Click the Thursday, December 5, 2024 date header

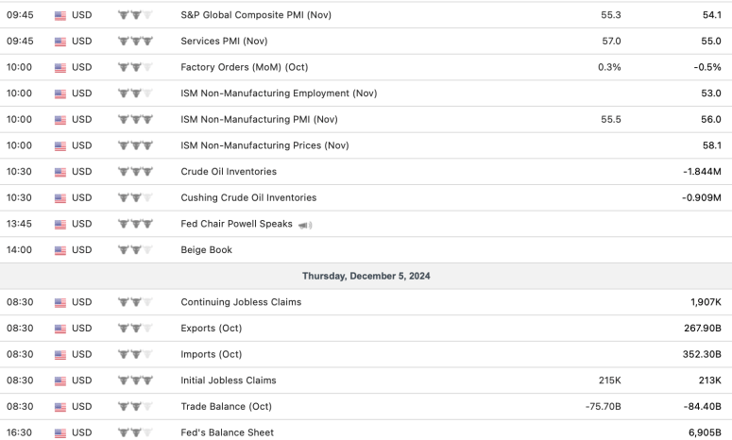click(366, 277)
